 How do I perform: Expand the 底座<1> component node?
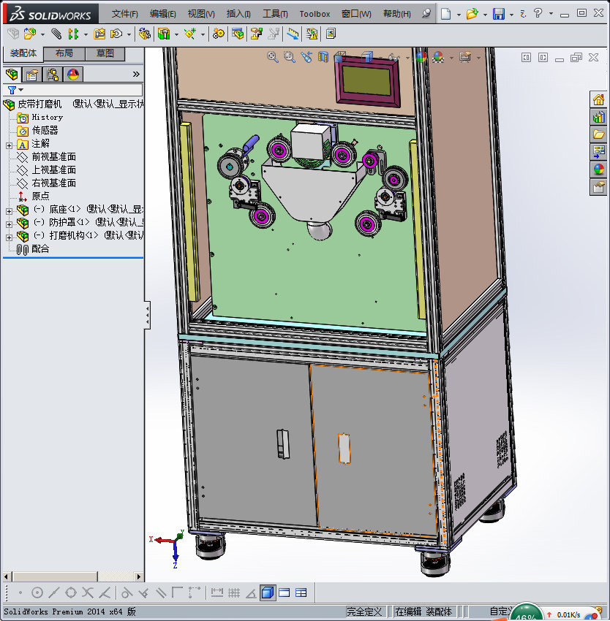pyautogui.click(x=9, y=211)
